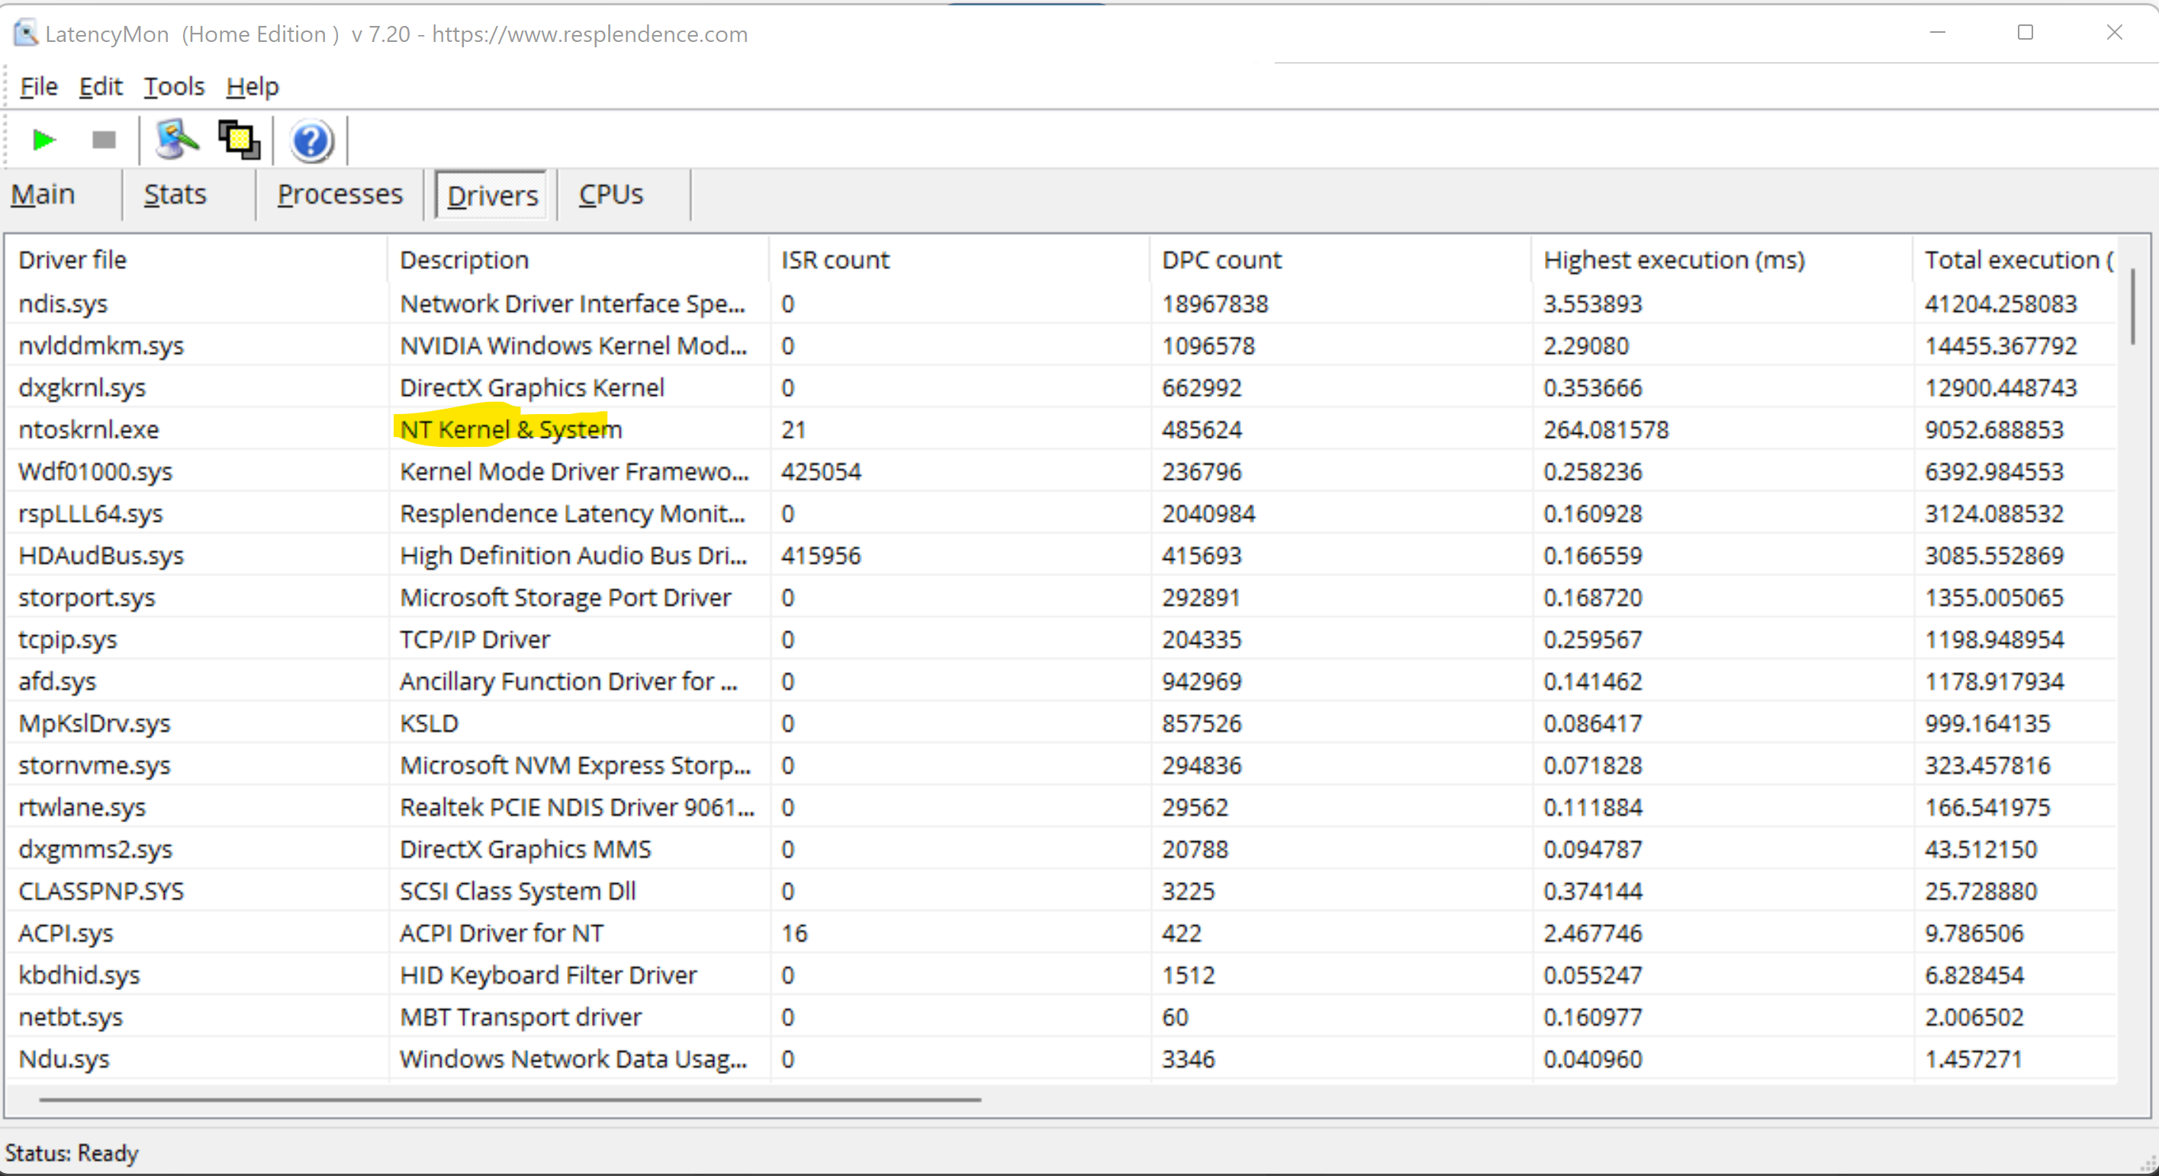Select the nvlddmkm.sys driver row
Image resolution: width=2159 pixels, height=1176 pixels.
(x=1063, y=345)
